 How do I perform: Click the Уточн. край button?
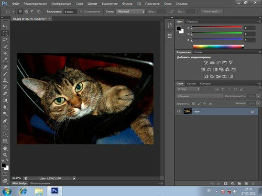(x=212, y=11)
